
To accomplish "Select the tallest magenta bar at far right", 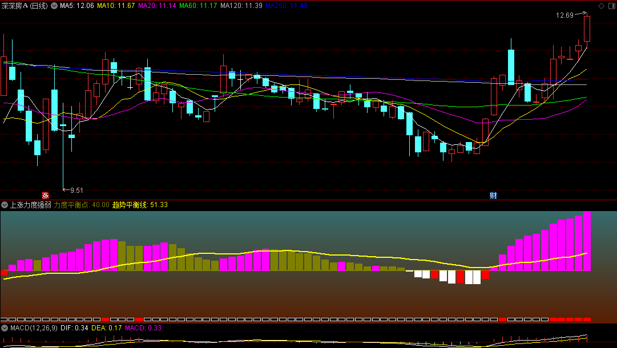I will click(587, 241).
